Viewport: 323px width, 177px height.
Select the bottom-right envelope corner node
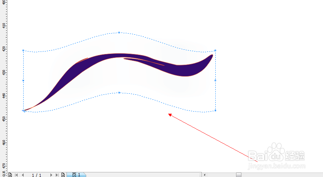pos(215,110)
